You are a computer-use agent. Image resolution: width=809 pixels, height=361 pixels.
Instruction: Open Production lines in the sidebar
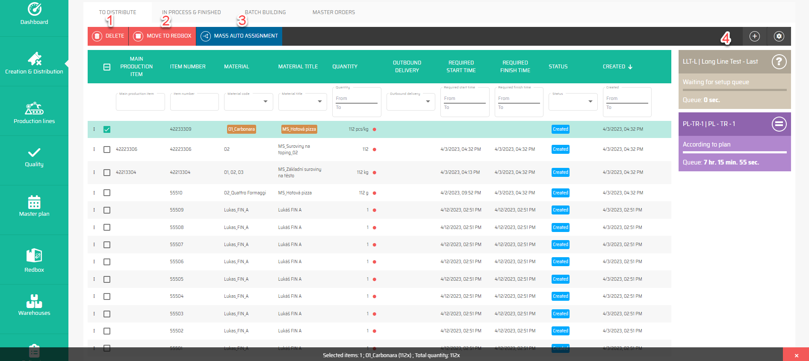[x=34, y=109]
